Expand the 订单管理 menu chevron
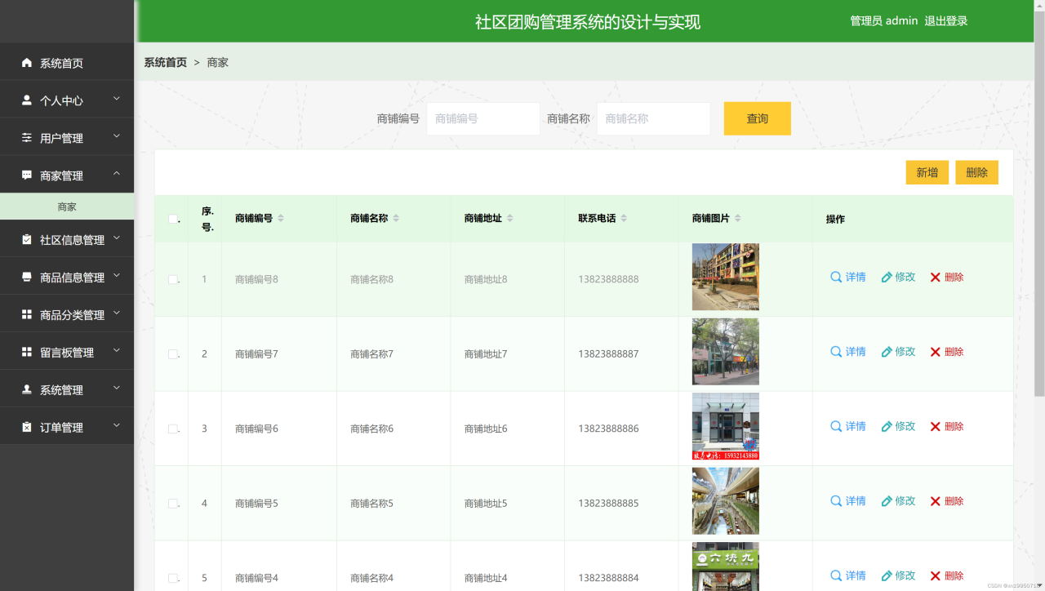Screen dimensions: 1045x591 116,425
